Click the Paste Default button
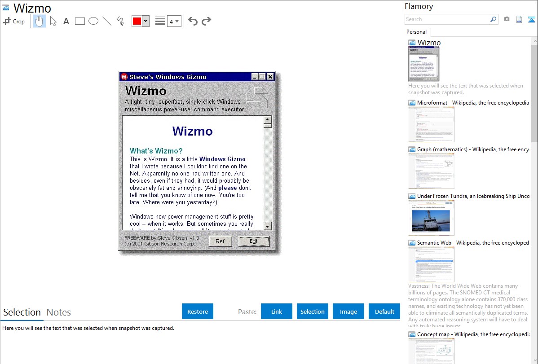The image size is (538, 364). pos(384,311)
